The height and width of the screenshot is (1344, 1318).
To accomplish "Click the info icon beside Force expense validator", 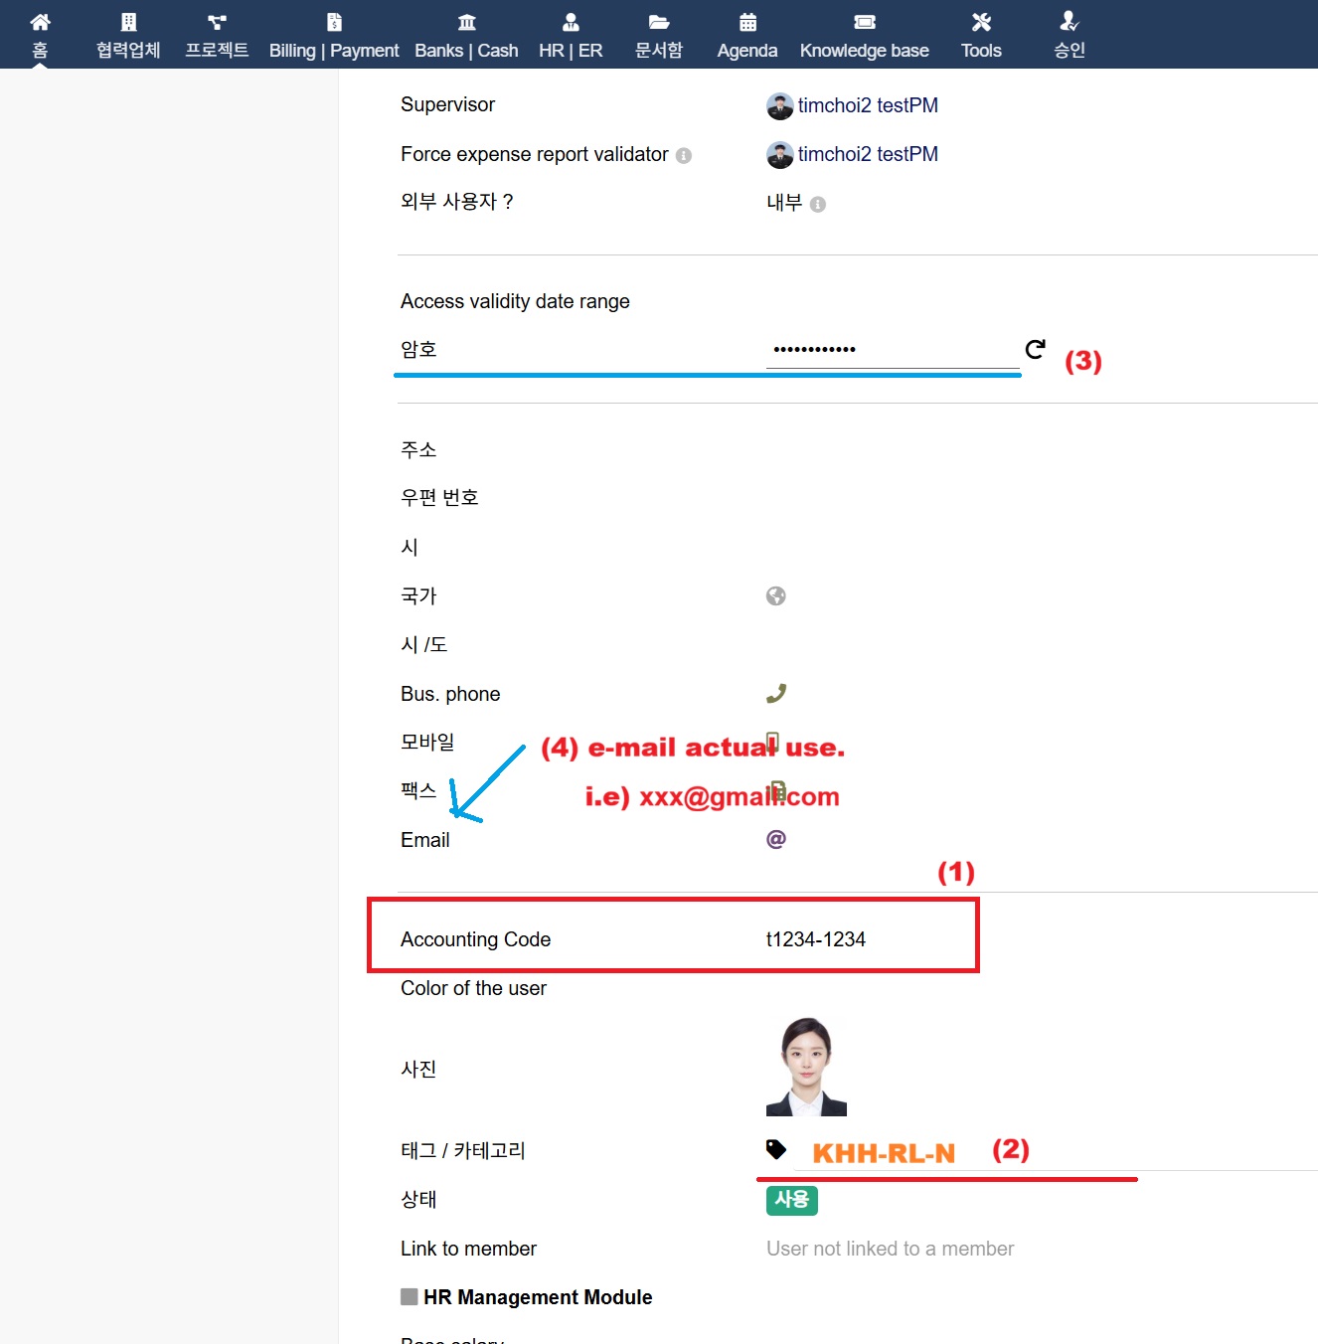I will (684, 156).
